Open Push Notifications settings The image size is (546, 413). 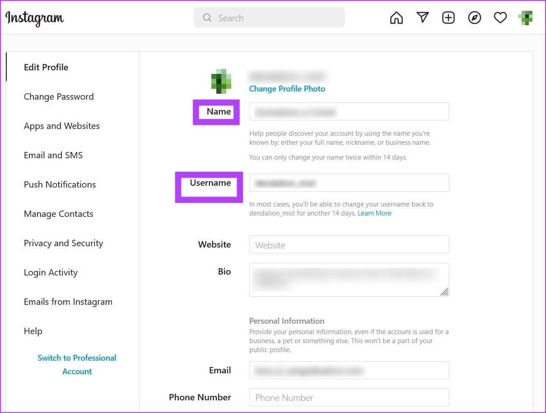click(x=60, y=184)
